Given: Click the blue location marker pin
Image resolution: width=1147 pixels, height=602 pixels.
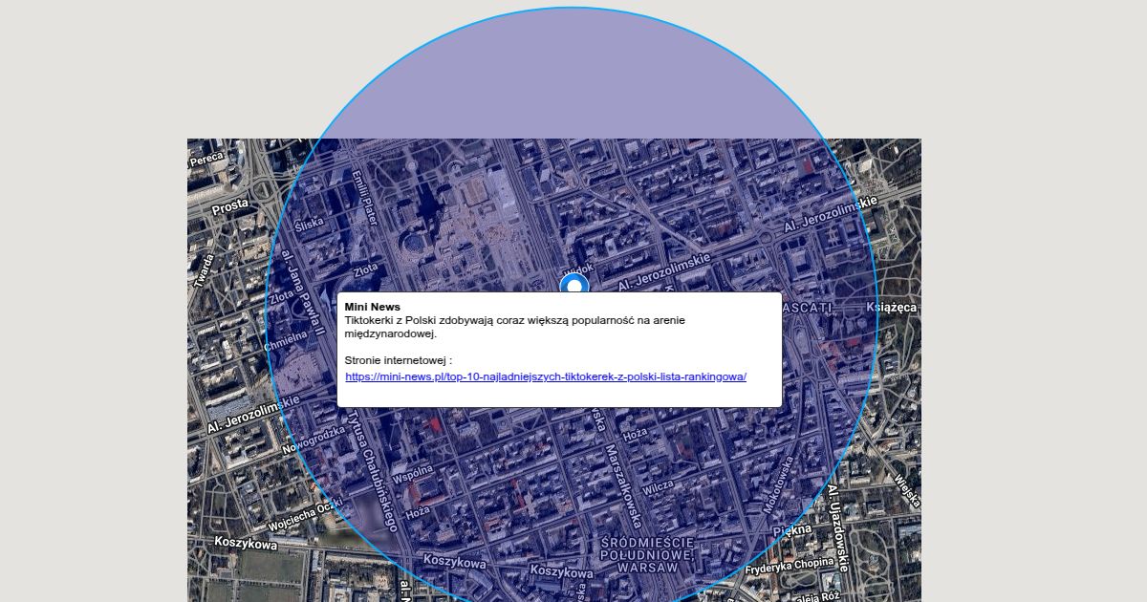Looking at the screenshot, I should tap(573, 285).
